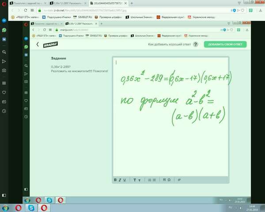Toggle bold B in Brainly editor toolbar
Viewport: 265px width, 212px height.
point(115,180)
